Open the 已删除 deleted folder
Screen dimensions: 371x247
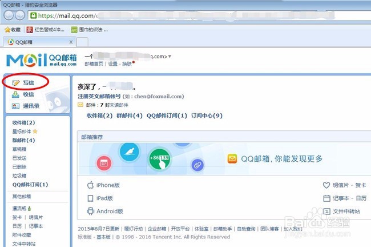[x=19, y=167]
